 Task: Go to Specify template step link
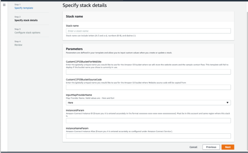[24, 8]
